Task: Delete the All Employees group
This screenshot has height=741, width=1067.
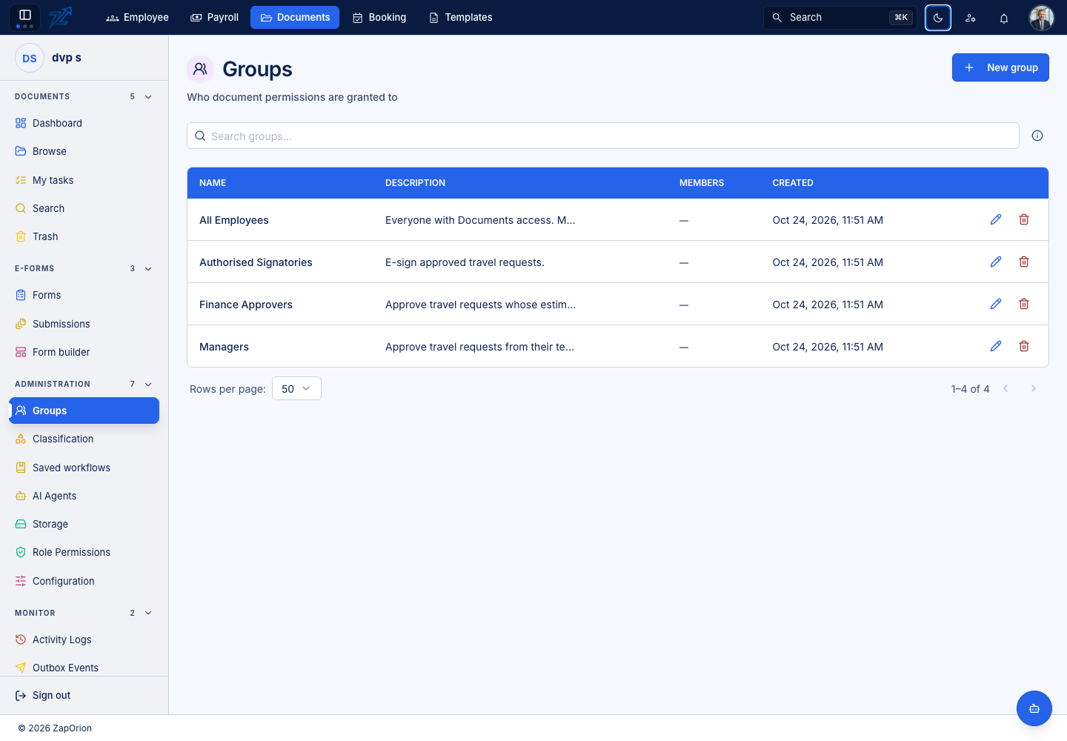Action: point(1024,219)
